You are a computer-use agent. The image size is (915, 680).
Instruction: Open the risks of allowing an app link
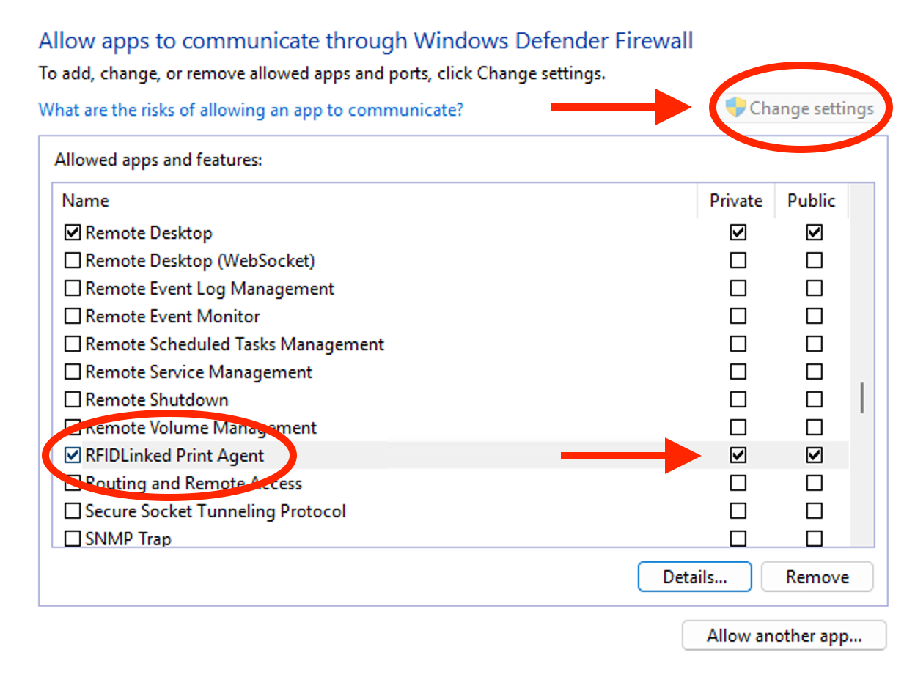pyautogui.click(x=251, y=110)
